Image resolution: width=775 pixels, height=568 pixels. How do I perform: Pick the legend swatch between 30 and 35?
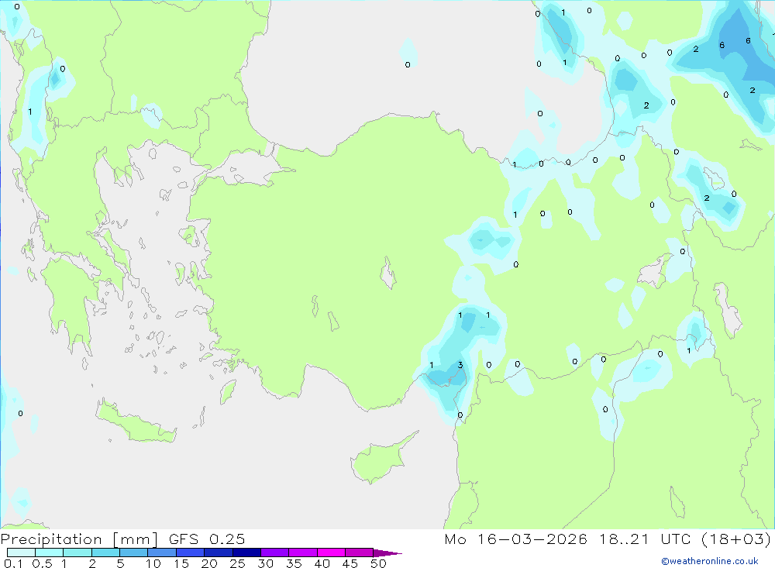(x=275, y=553)
